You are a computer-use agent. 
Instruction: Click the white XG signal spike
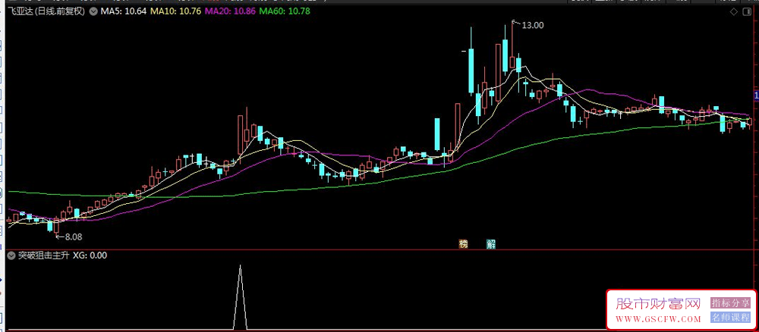pyautogui.click(x=240, y=297)
